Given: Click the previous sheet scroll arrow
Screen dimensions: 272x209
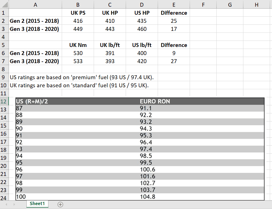Looking at the screenshot, I should click(6, 205).
